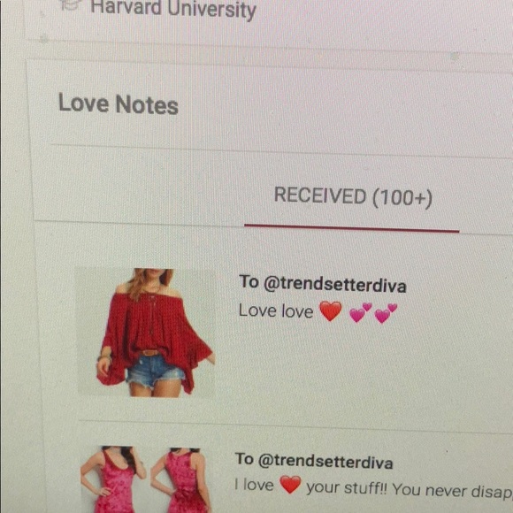This screenshot has height=513, width=513.
Task: Click the 'To' label in the first love note
Action: tap(249, 281)
